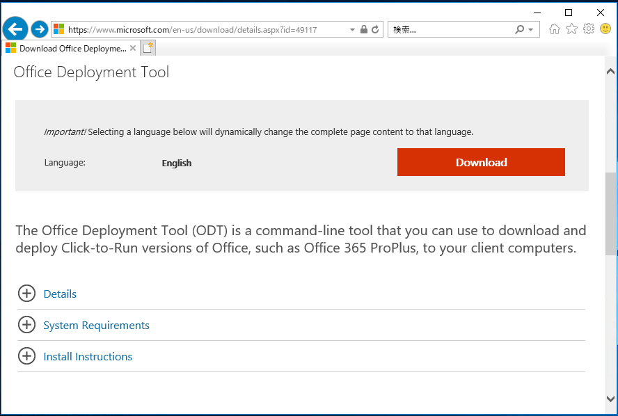Image resolution: width=618 pixels, height=416 pixels.
Task: Click the smiley feedback icon
Action: coord(605,29)
